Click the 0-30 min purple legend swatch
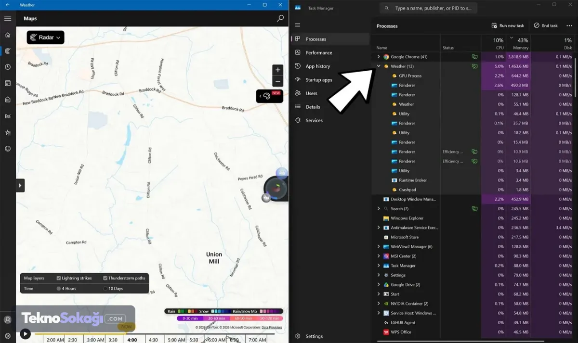This screenshot has width=578, height=343. pos(190,318)
